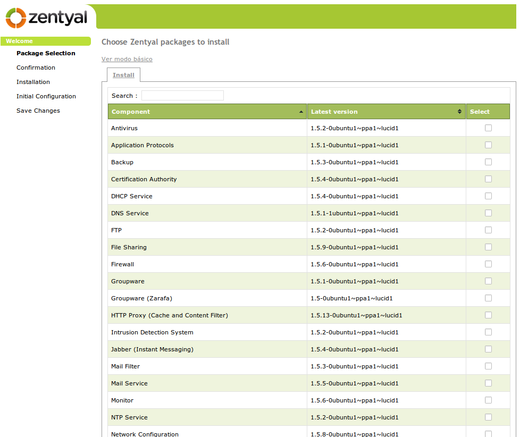Check the Mail Filter checkbox
The image size is (520, 437).
click(x=488, y=366)
